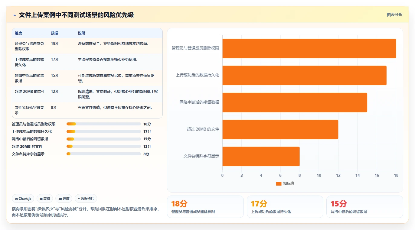Select the Chart.js tag chip
415x230 pixels.
tap(23, 199)
